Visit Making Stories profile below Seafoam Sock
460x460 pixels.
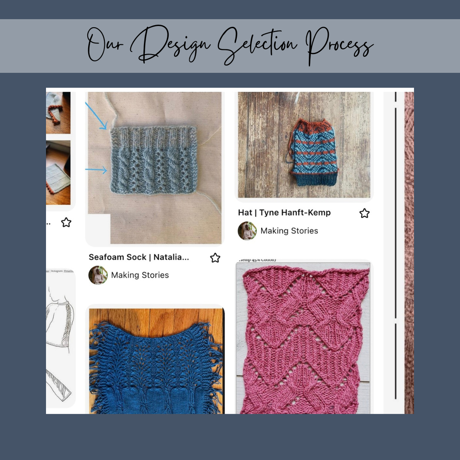140,275
